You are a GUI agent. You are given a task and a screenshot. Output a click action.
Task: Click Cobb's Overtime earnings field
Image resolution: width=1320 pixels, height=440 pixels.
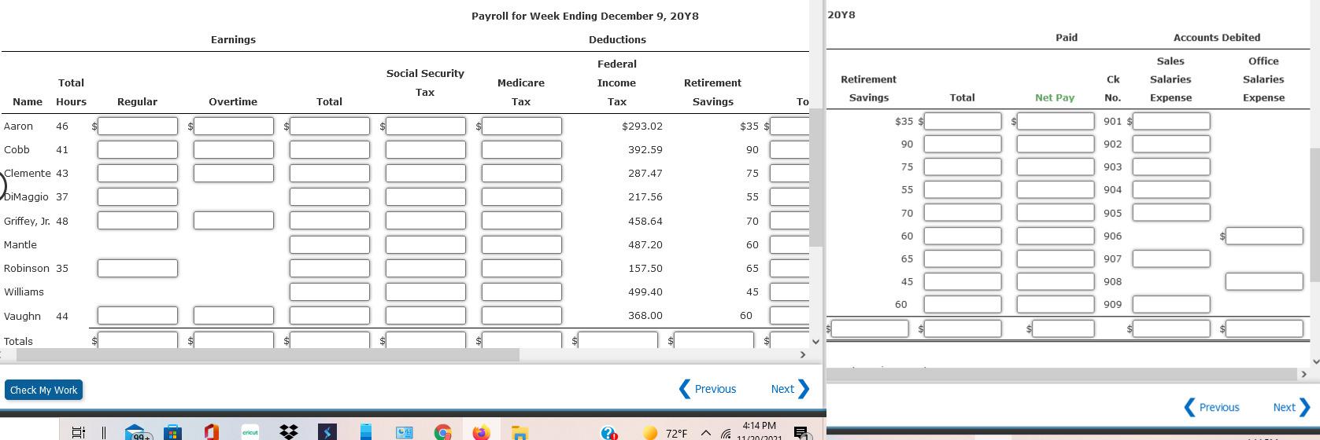[x=234, y=149]
